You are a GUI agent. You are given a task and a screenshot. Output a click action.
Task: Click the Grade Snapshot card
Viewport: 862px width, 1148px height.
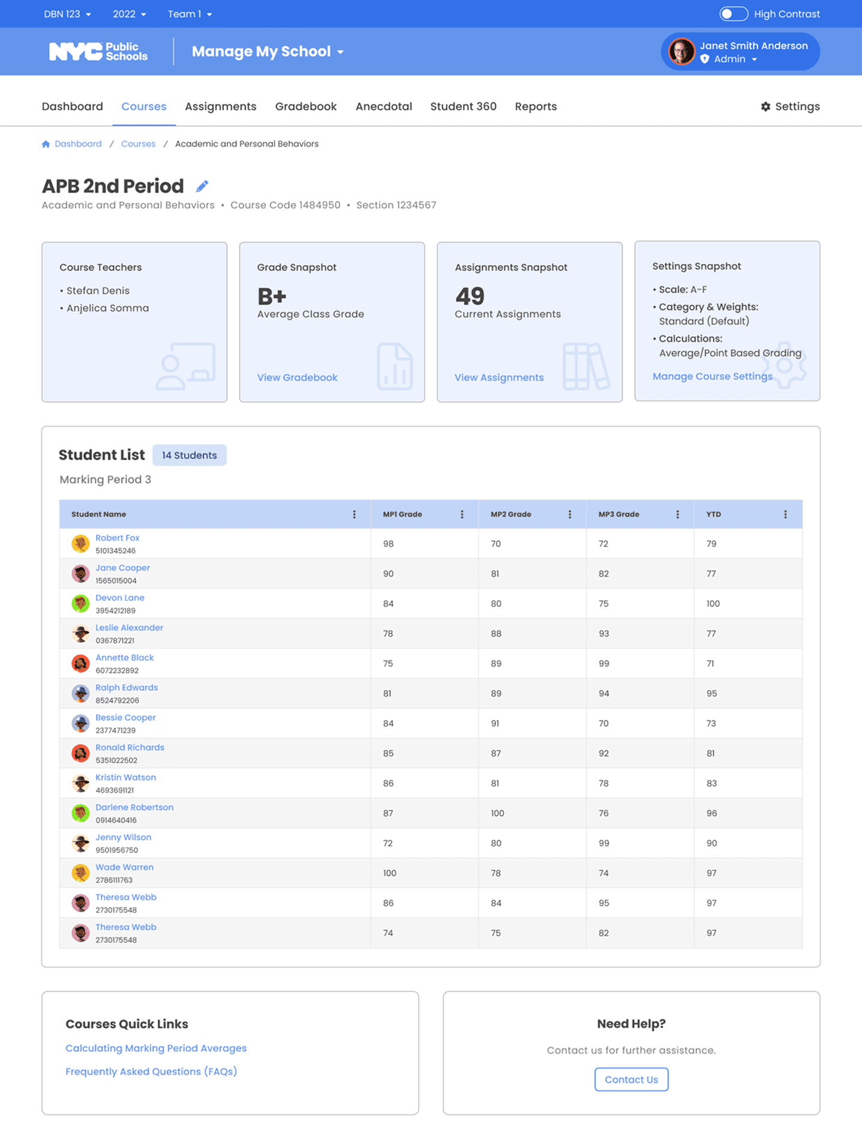(332, 322)
